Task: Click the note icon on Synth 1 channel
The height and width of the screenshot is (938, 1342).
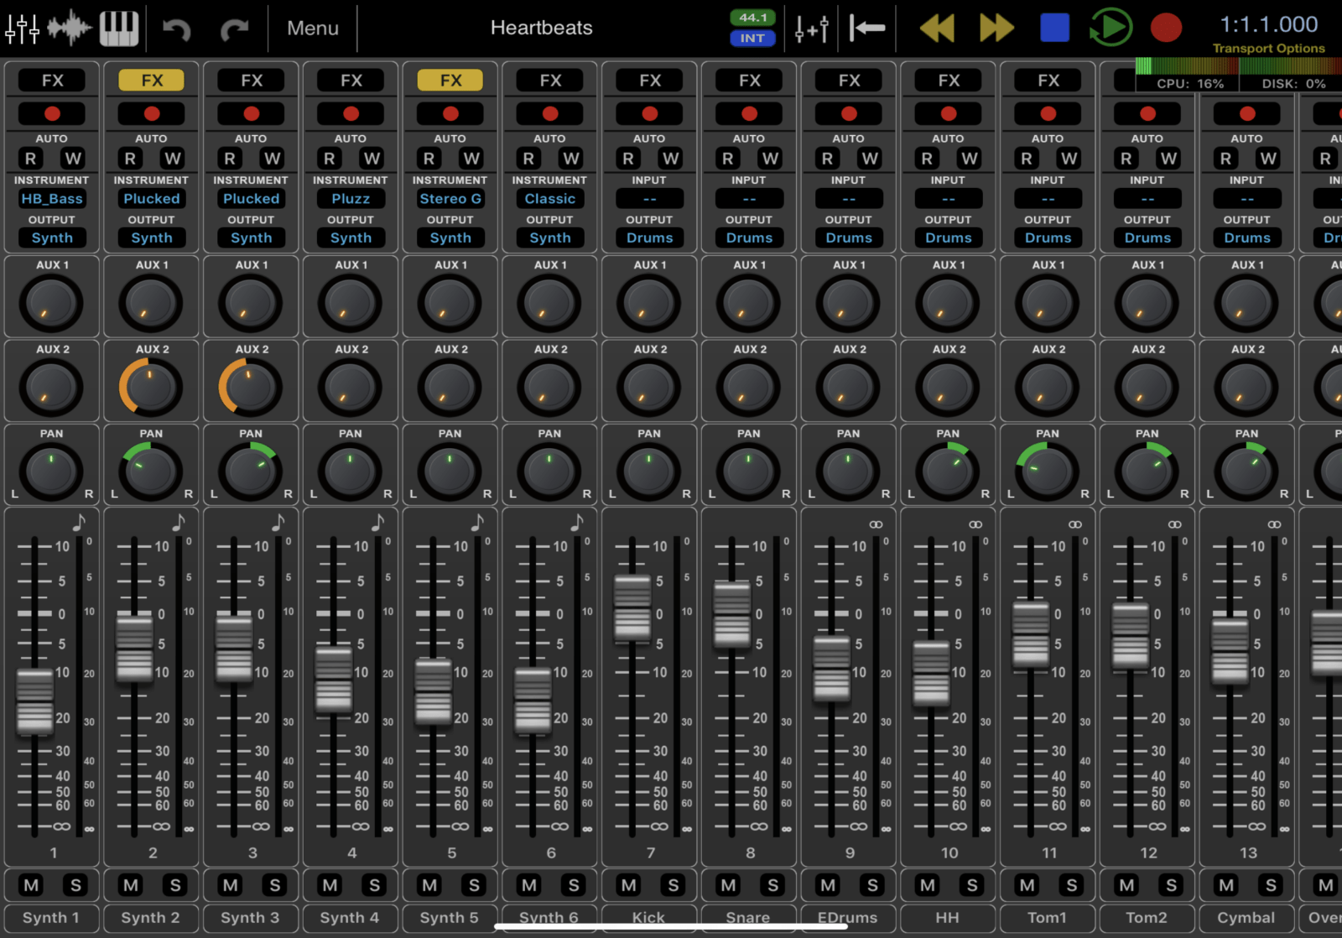Action: 79,522
